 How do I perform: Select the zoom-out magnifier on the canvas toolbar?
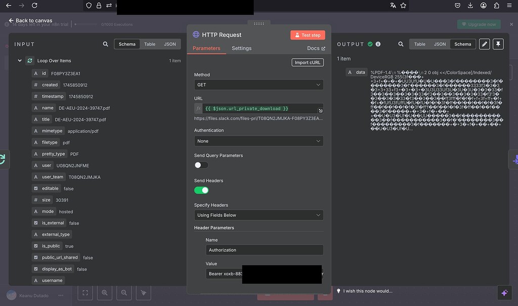123,292
